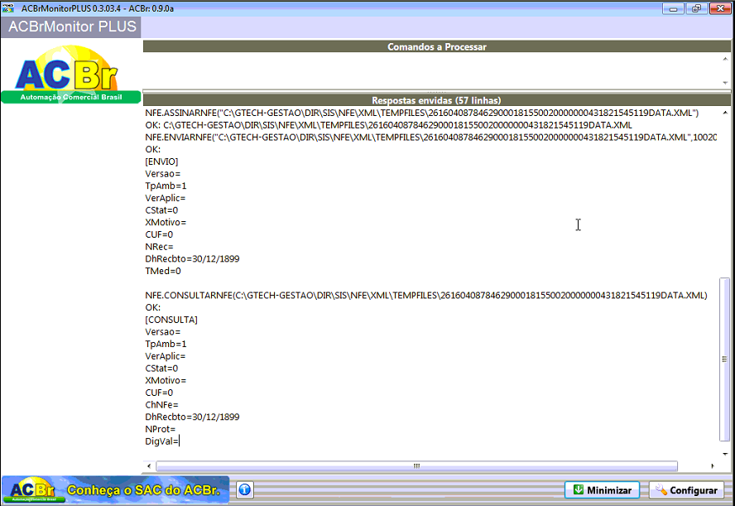The image size is (735, 506).
Task: Click the NFE.ASSINARNFE command line
Action: tap(422, 113)
